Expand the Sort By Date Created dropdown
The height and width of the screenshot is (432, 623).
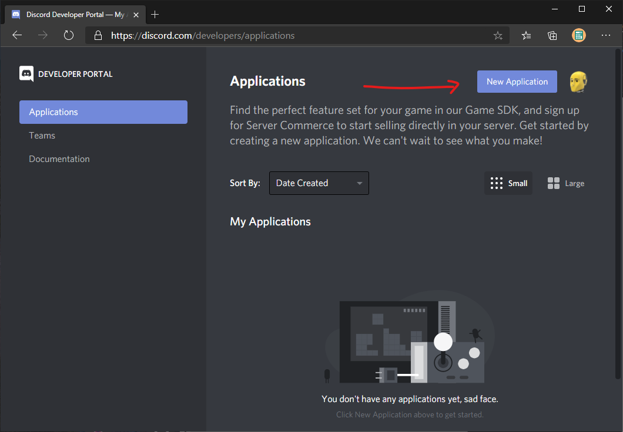(x=319, y=183)
